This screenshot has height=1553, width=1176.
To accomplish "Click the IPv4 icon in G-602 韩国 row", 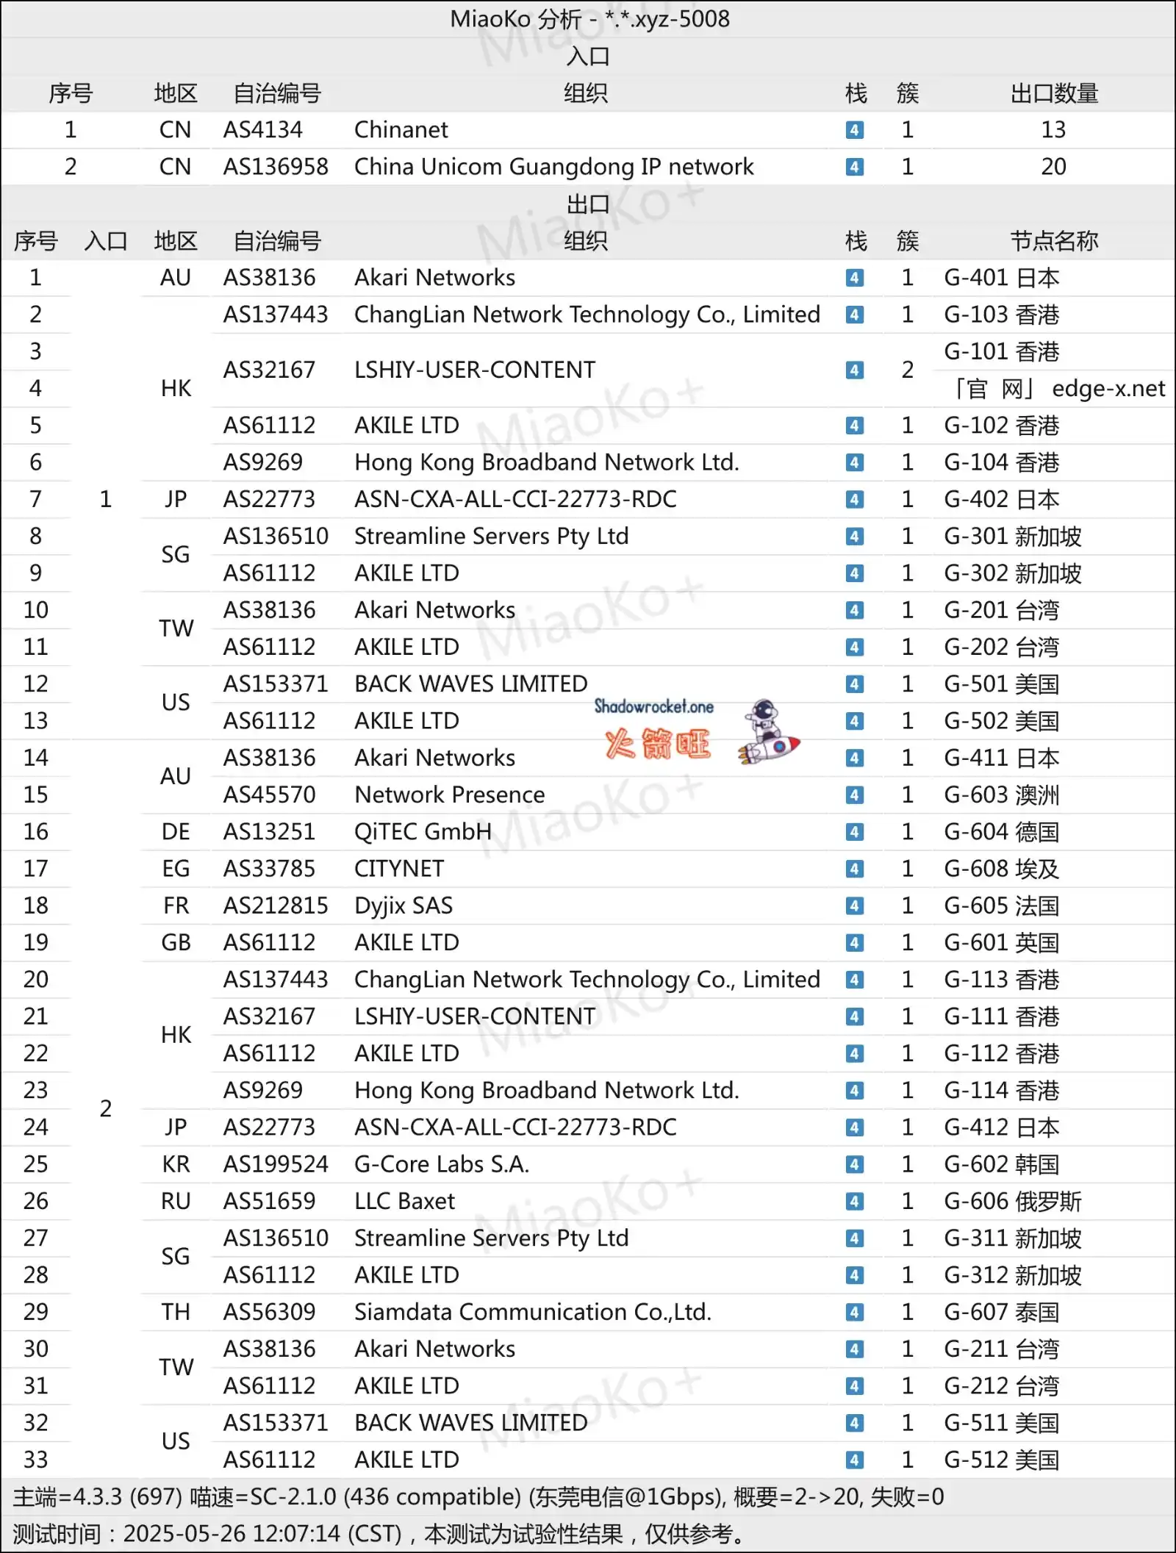I will click(x=854, y=1164).
